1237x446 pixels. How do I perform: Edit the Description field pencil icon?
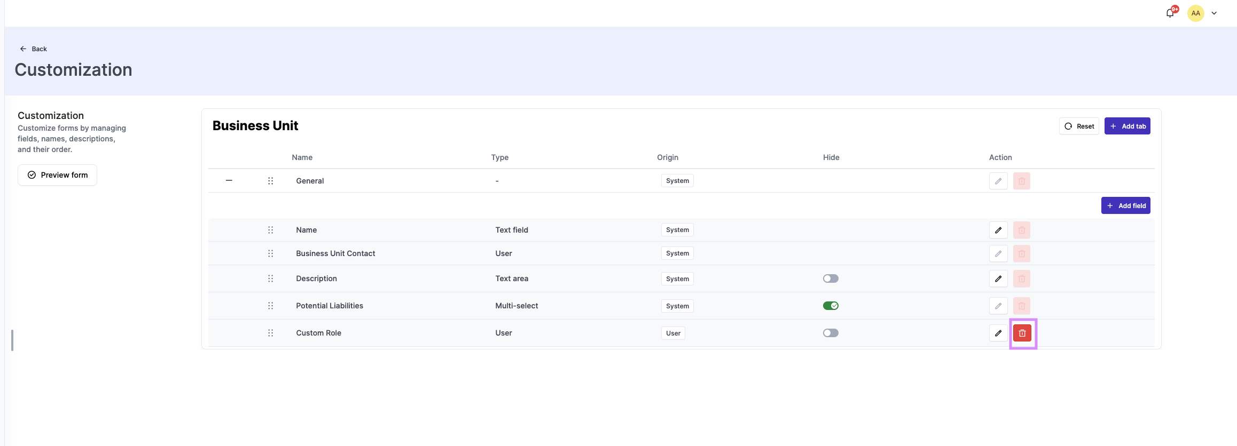998,278
